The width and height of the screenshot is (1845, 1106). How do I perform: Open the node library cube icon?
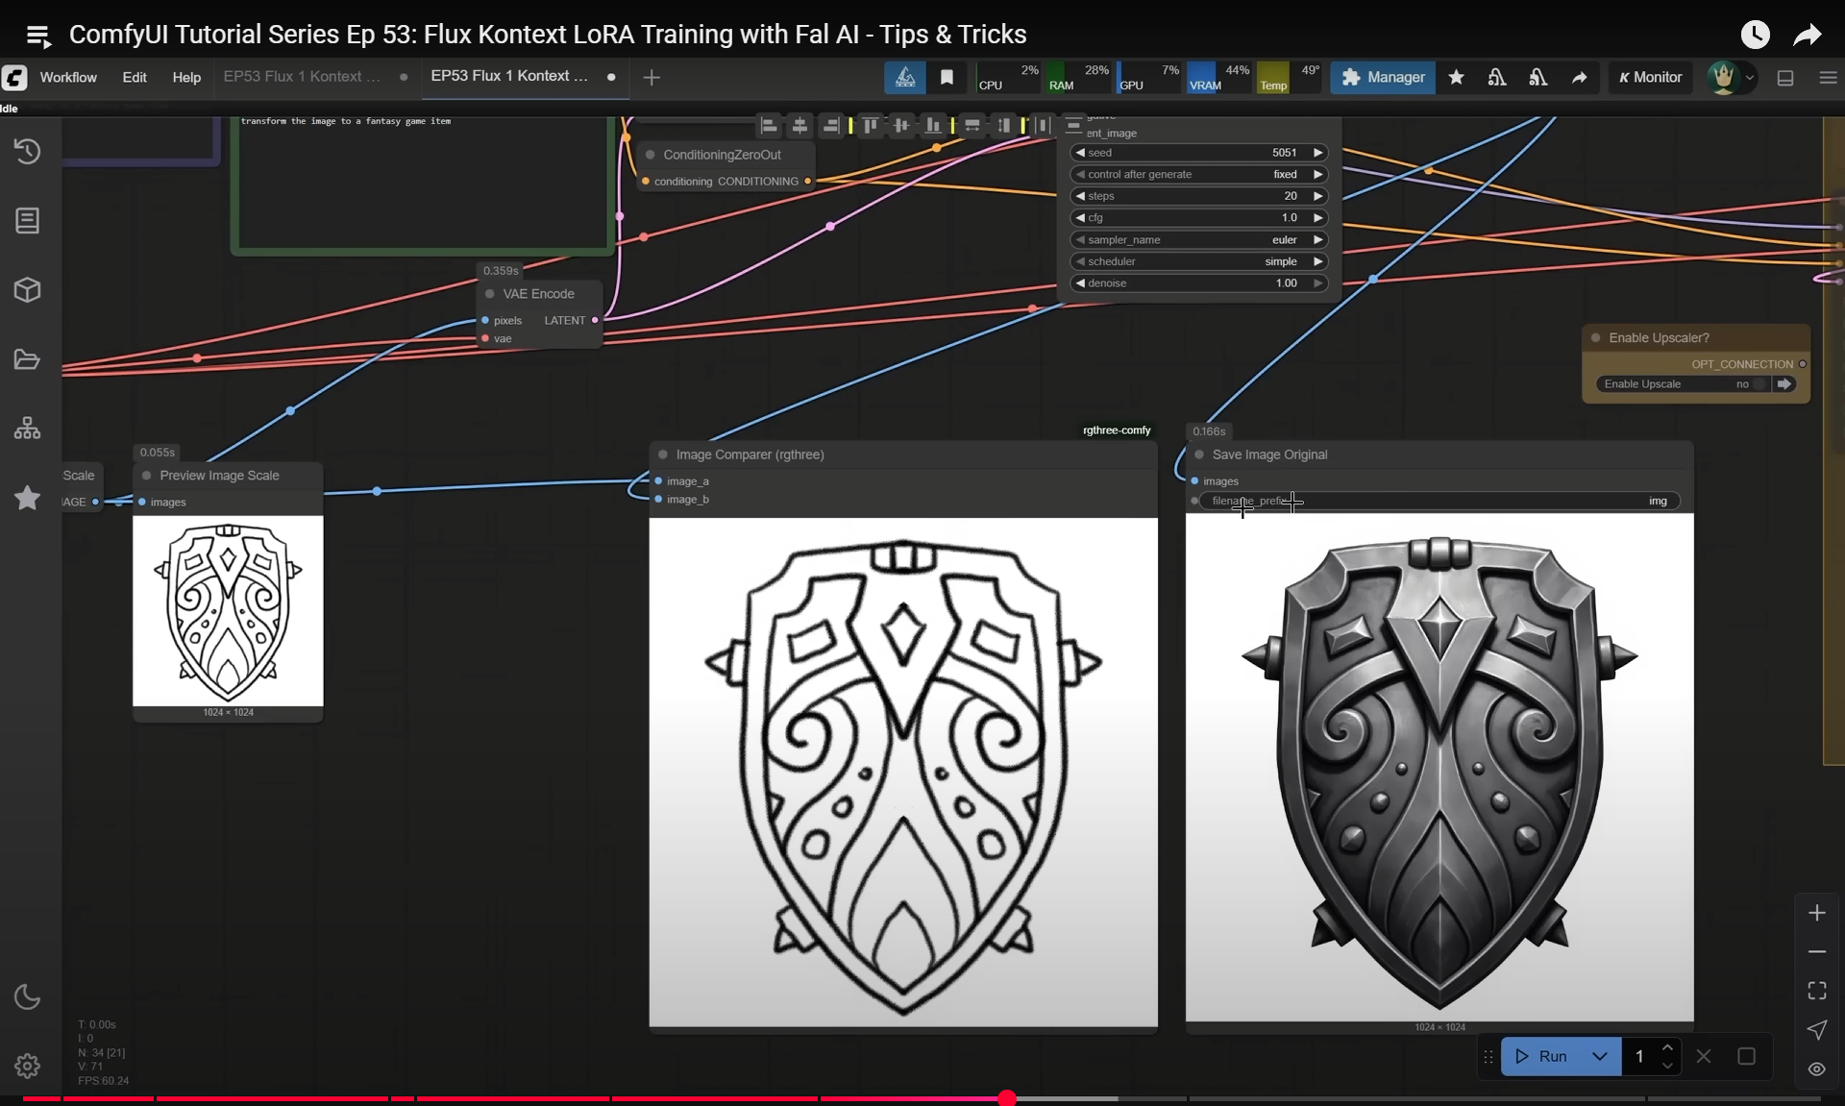[27, 289]
